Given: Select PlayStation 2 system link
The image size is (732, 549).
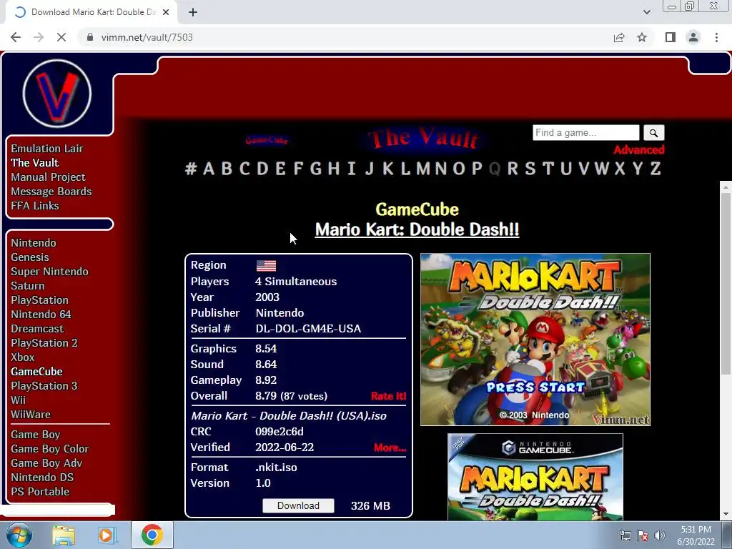Looking at the screenshot, I should click(x=44, y=343).
